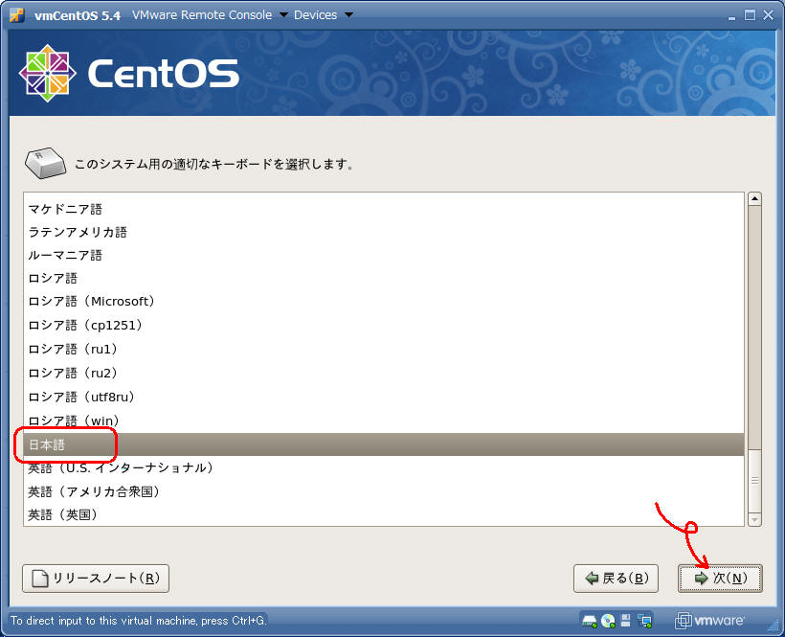Click the hard disk device status icon
The image size is (785, 637).
[590, 620]
